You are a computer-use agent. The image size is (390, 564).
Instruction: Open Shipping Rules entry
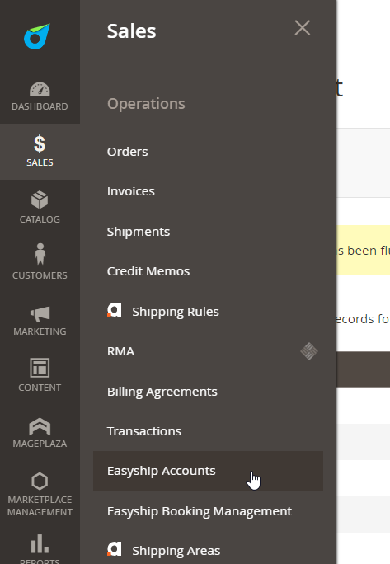tap(176, 312)
